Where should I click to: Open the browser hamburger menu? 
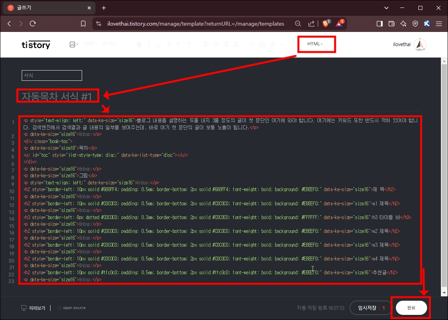click(439, 24)
